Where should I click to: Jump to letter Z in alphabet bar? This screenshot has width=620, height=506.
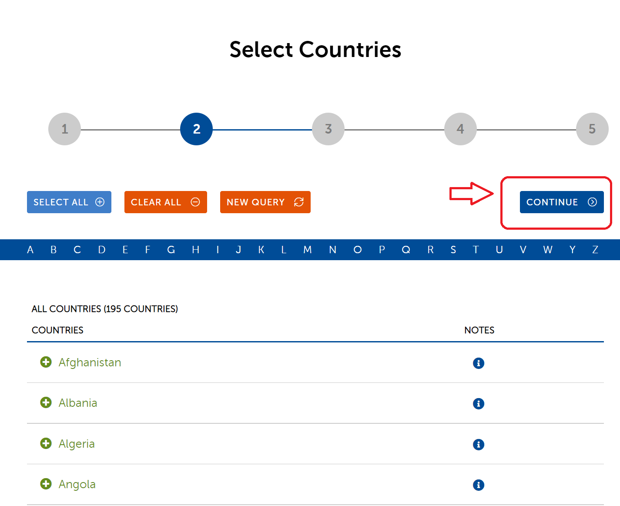point(595,250)
